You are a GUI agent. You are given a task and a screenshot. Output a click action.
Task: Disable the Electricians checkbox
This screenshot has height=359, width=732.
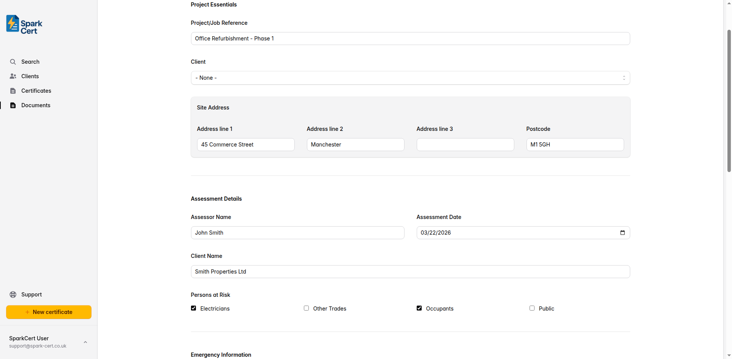click(193, 308)
